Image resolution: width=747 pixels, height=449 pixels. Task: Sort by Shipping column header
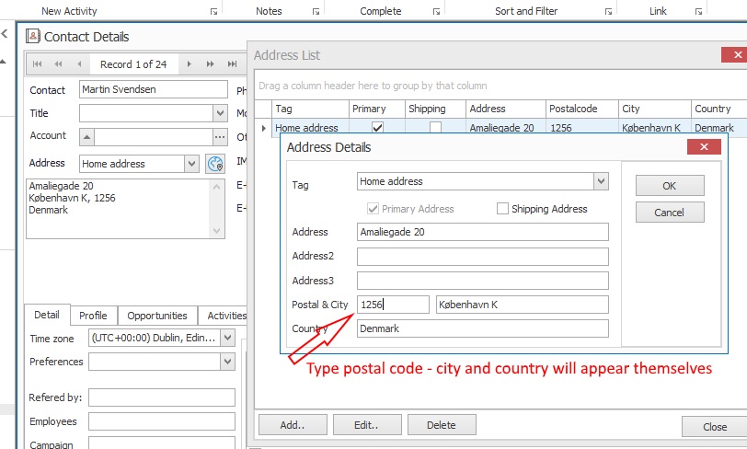pos(435,109)
